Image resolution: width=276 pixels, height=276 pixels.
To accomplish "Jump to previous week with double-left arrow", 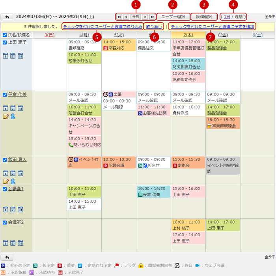I will point(119,17).
